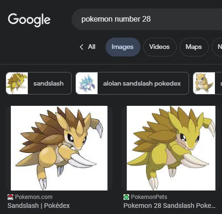Switch to the Maps tab
Image resolution: width=222 pixels, height=214 pixels.
point(194,47)
